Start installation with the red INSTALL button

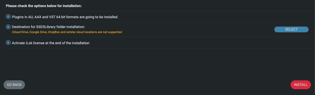[301, 85]
